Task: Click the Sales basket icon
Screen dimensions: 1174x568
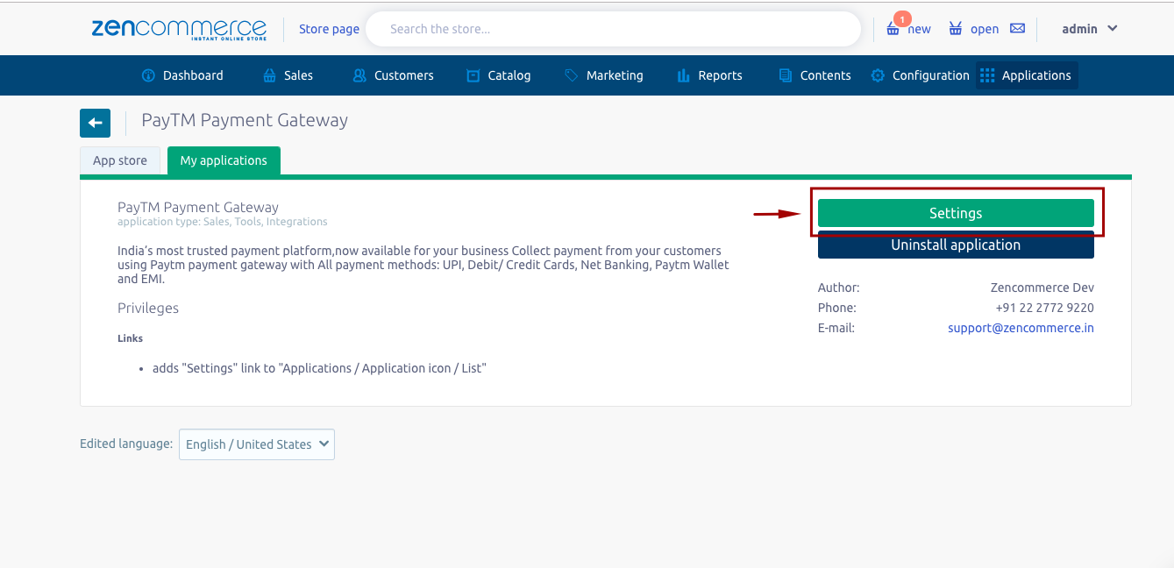Action: 269,75
